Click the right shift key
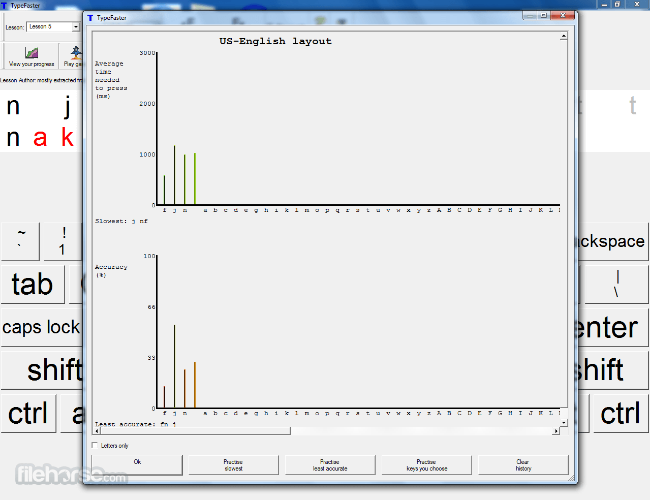Viewport: 650px width, 500px height. [x=613, y=370]
